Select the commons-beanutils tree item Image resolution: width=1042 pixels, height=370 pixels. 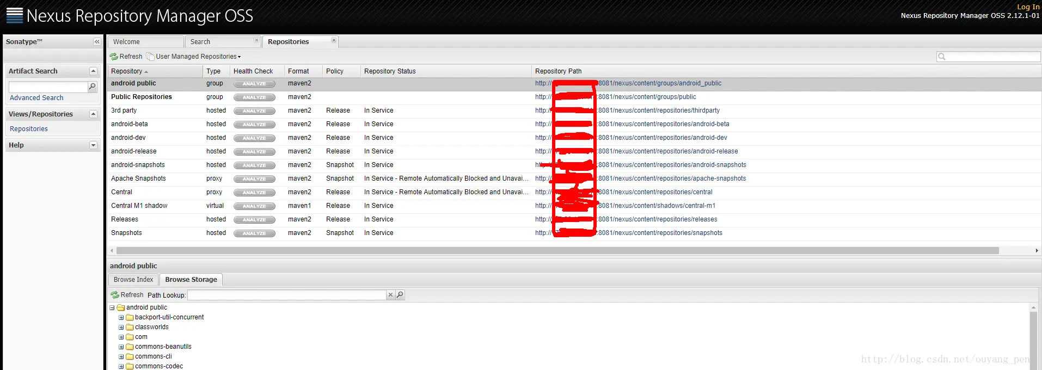click(163, 347)
